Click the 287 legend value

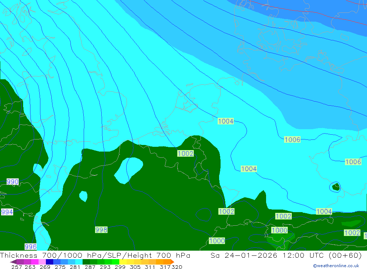90,267
